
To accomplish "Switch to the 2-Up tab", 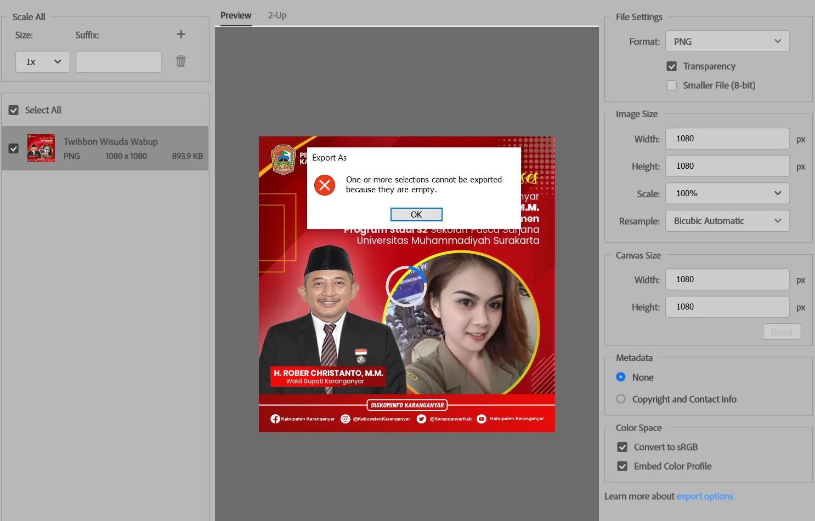I will click(277, 15).
